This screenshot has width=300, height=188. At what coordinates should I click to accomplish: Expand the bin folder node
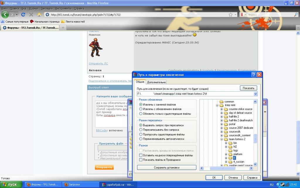(x=226, y=143)
